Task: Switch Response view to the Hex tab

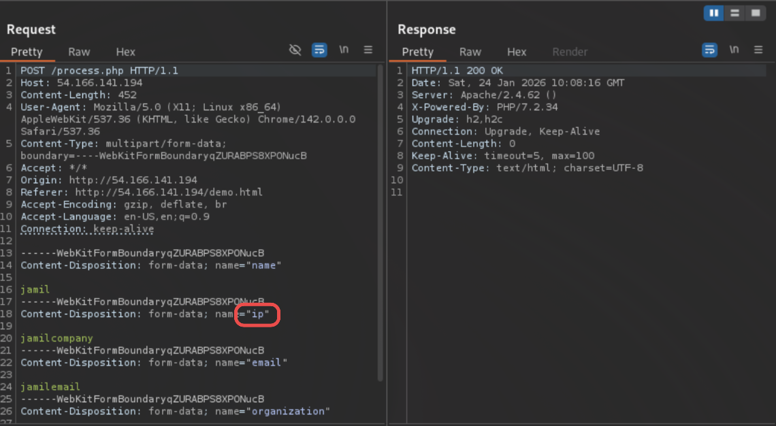Action: click(517, 52)
